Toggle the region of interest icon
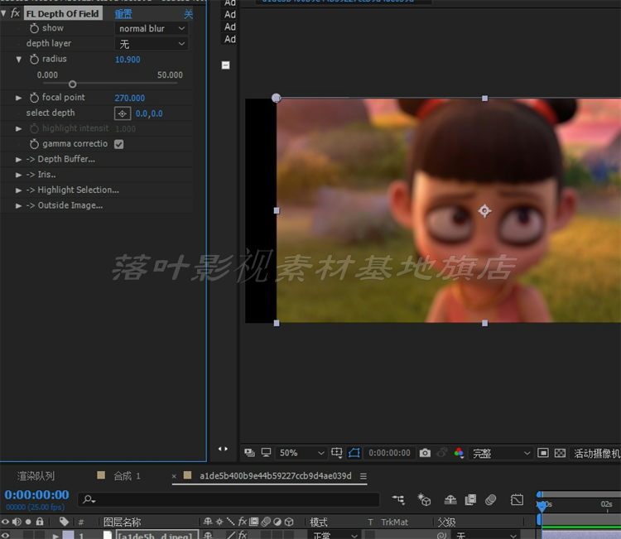The height and width of the screenshot is (539, 621). [x=543, y=453]
